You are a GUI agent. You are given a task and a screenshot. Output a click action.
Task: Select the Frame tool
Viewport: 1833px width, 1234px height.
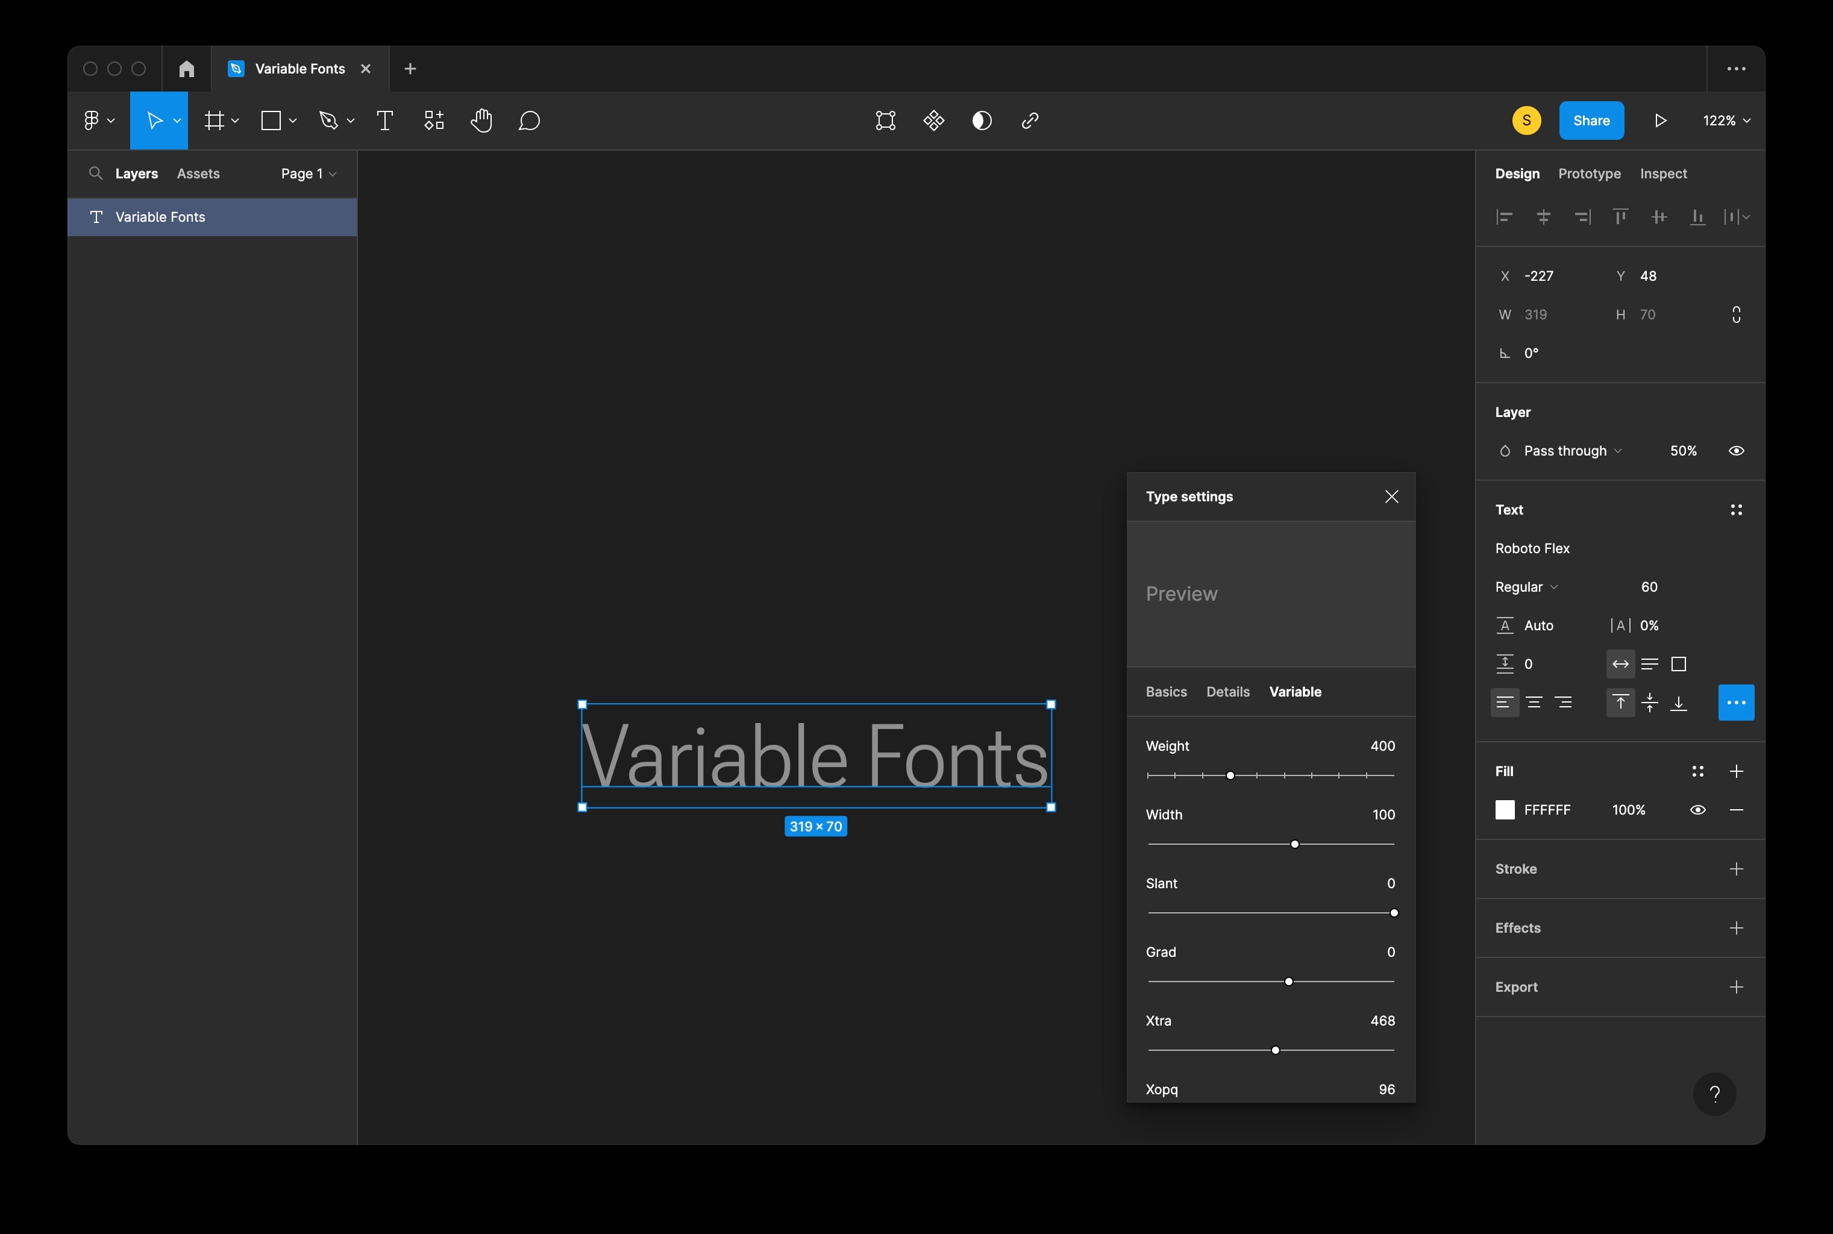tap(214, 121)
